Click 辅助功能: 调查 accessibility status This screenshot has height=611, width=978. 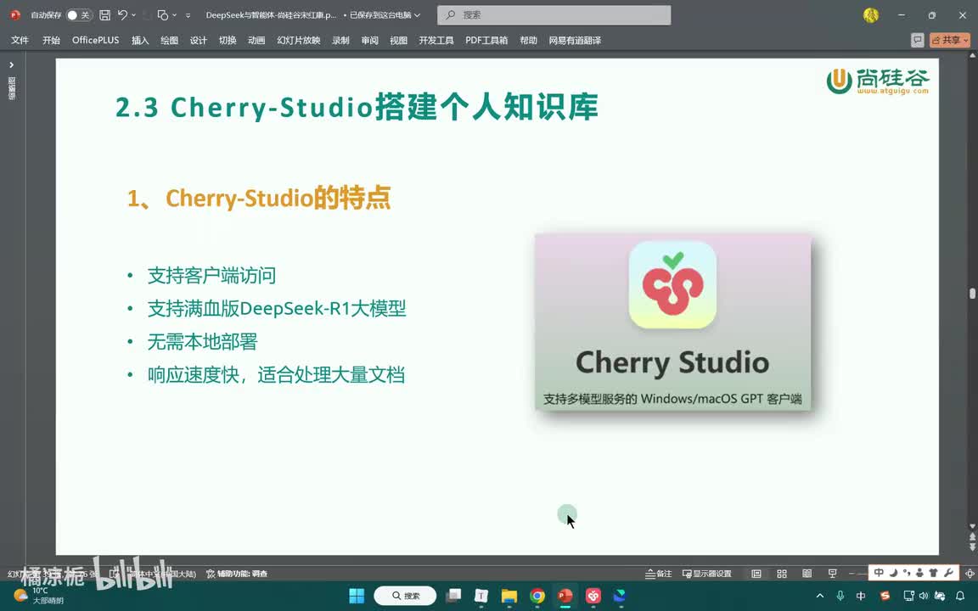click(236, 574)
